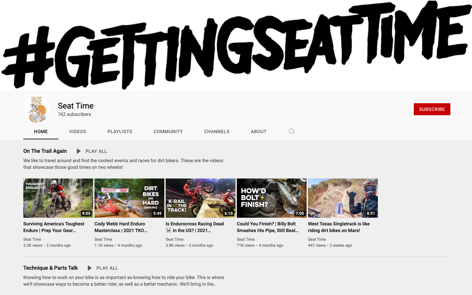Subscribe to the Seat Time channel
Image resolution: width=472 pixels, height=295 pixels.
point(432,109)
